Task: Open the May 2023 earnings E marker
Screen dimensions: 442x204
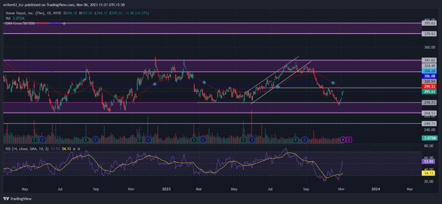Action: click(x=243, y=140)
